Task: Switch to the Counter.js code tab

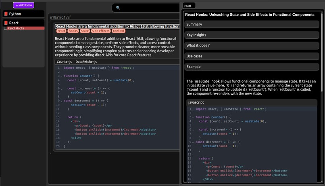Action: [64, 62]
